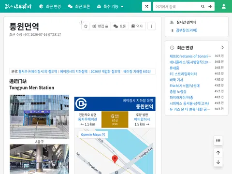
Task: Open the user profile icon
Action: click(x=224, y=6)
